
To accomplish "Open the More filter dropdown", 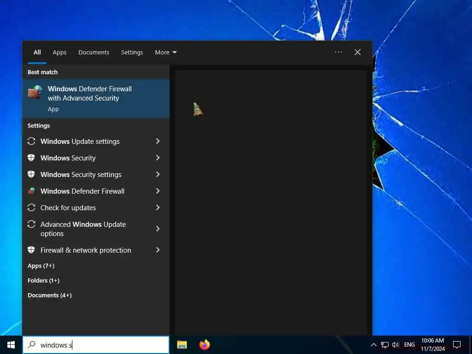I will click(166, 53).
